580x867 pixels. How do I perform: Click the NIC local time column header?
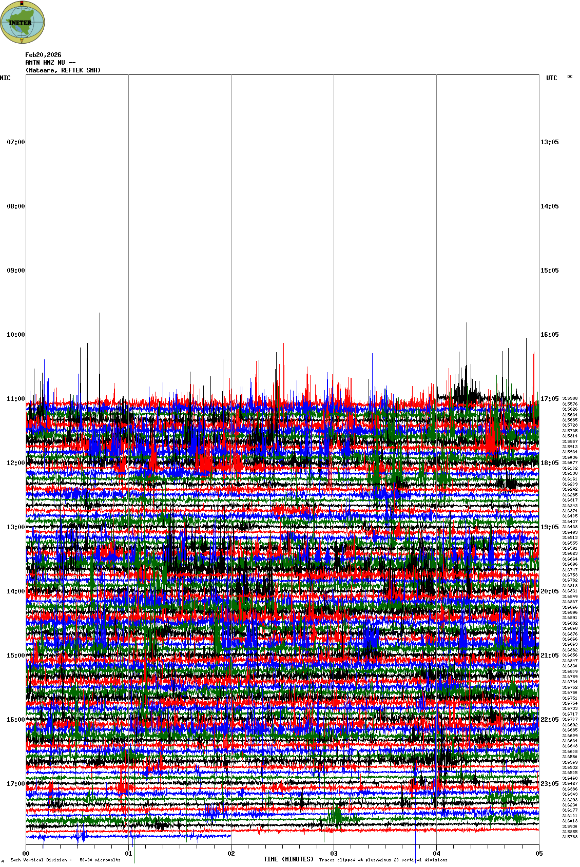(5, 78)
